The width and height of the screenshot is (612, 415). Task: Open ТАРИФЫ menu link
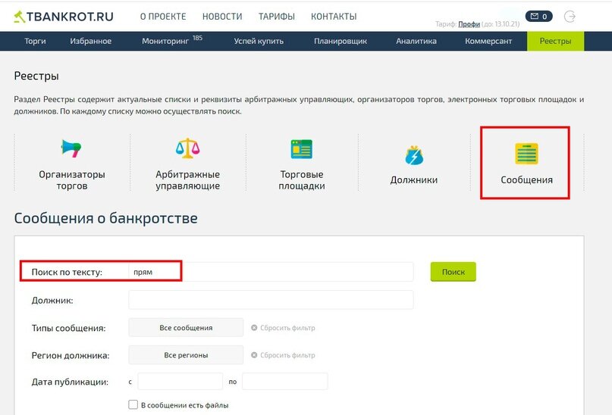[276, 17]
